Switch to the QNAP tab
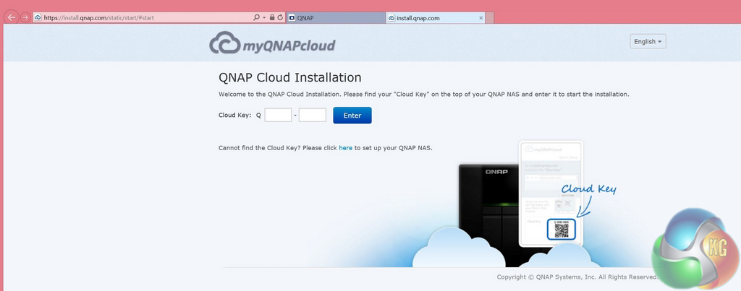 click(336, 18)
